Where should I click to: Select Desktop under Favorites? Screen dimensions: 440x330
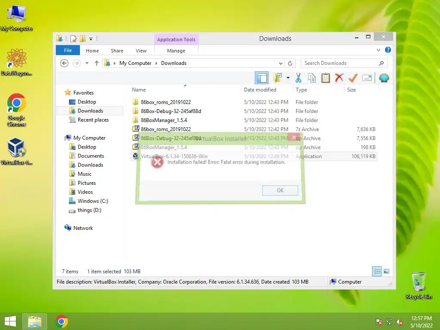(x=87, y=101)
